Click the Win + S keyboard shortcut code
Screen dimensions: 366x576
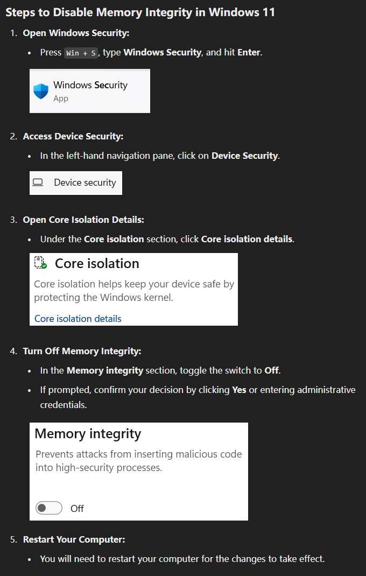click(81, 53)
